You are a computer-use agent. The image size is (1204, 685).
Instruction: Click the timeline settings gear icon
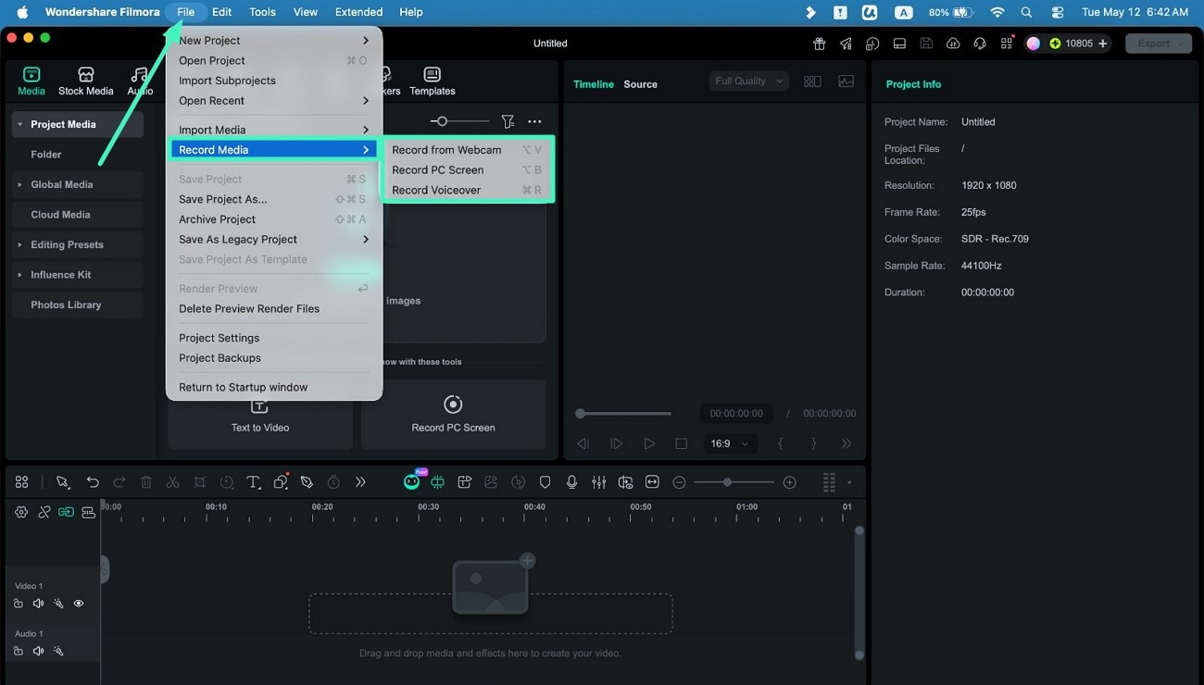point(21,512)
